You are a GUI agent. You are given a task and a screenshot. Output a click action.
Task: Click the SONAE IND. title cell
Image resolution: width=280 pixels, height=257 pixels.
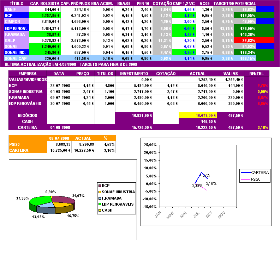[17, 52]
